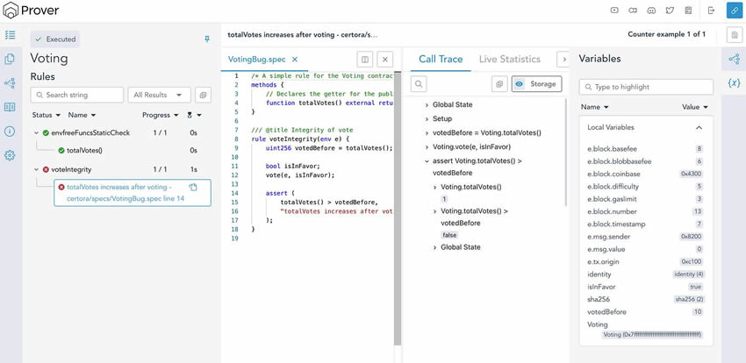Click the YouTube icon in the header
The image size is (746, 363).
615,11
